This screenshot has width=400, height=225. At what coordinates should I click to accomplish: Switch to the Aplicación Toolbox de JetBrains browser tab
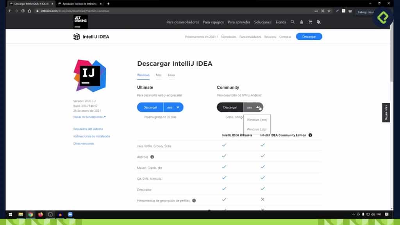pos(79,4)
